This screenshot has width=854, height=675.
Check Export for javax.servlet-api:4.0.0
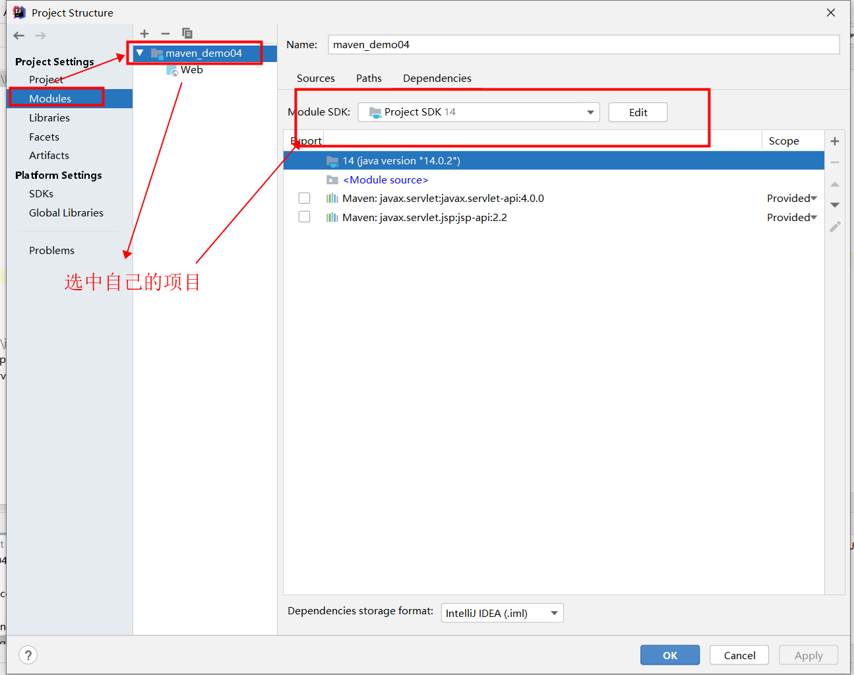(304, 198)
